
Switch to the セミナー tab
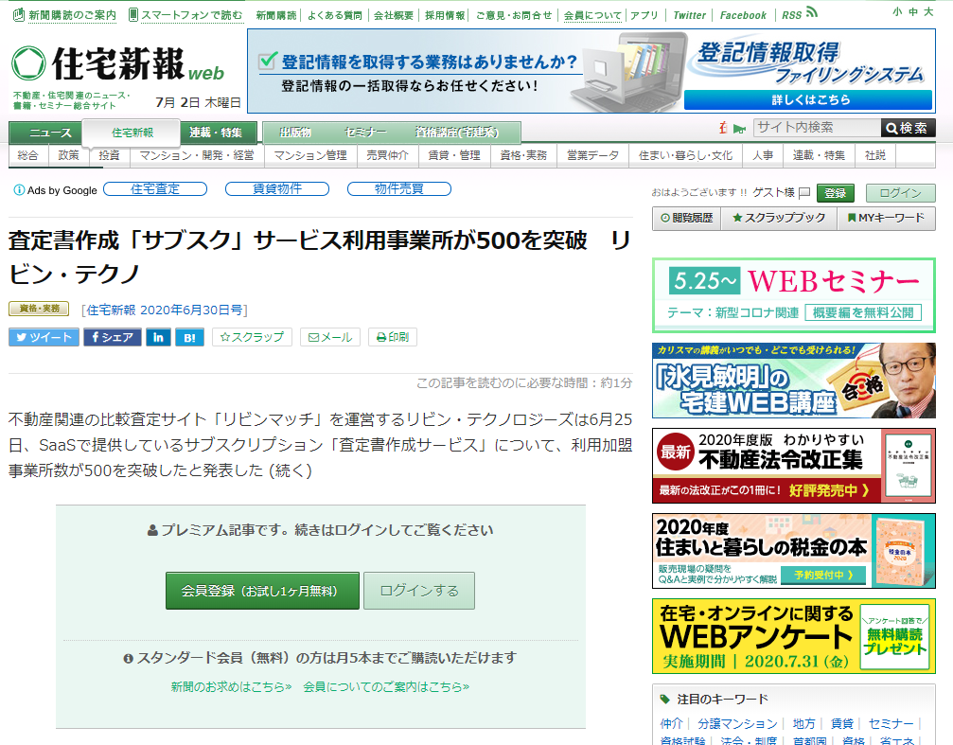364,132
